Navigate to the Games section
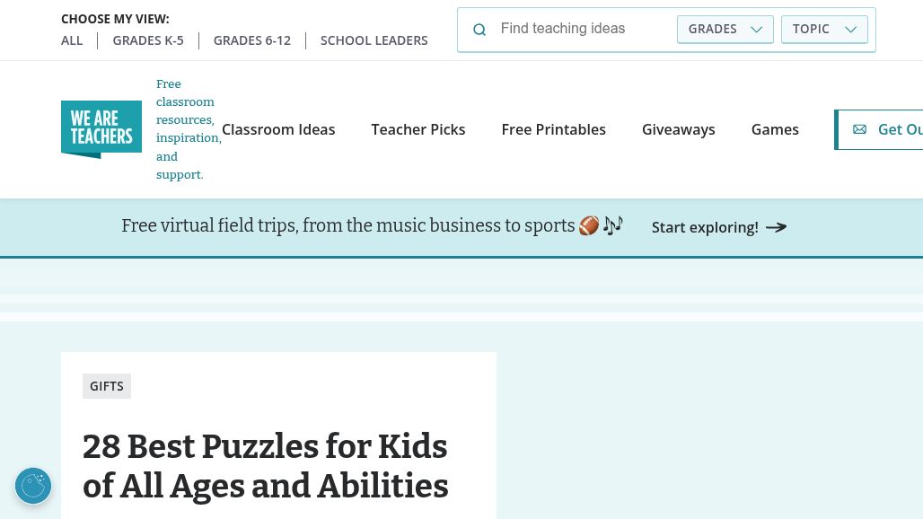 click(x=775, y=129)
